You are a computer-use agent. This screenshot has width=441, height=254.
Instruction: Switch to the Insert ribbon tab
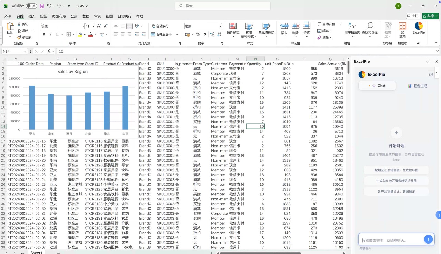point(32,16)
